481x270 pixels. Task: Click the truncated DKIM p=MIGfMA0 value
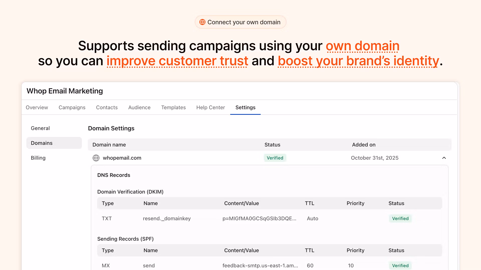click(x=259, y=218)
